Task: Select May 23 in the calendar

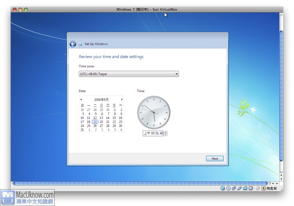Action: [x=121, y=122]
